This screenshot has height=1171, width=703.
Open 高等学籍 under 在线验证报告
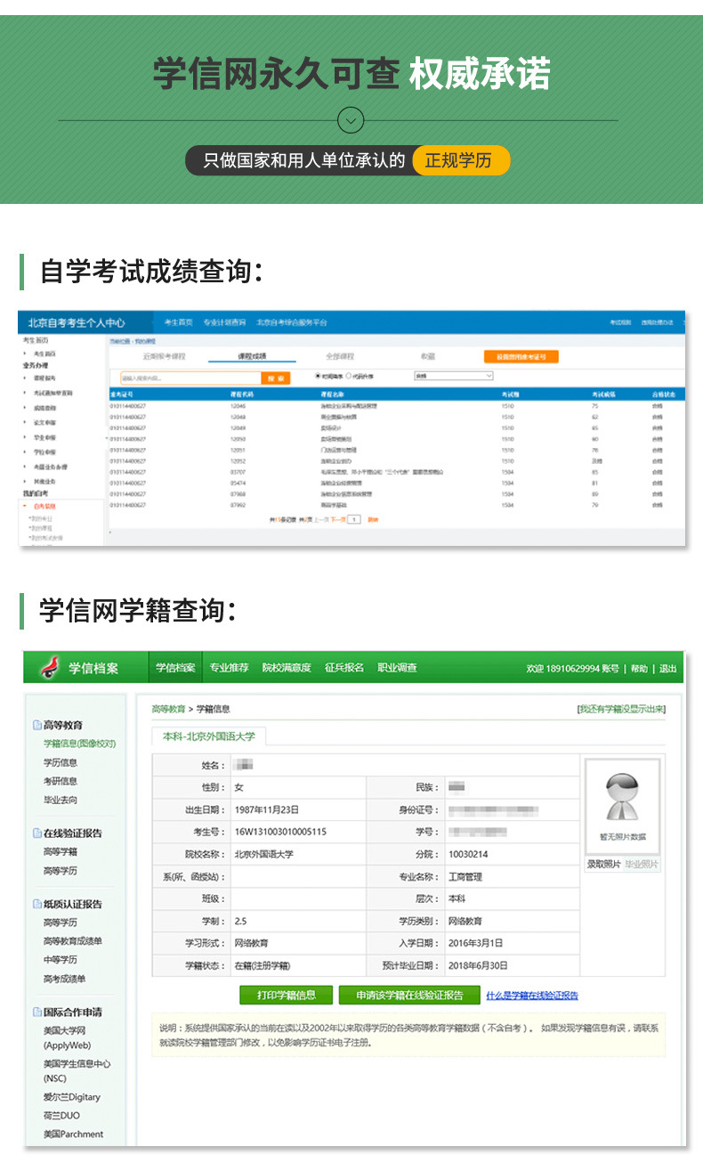[61, 851]
